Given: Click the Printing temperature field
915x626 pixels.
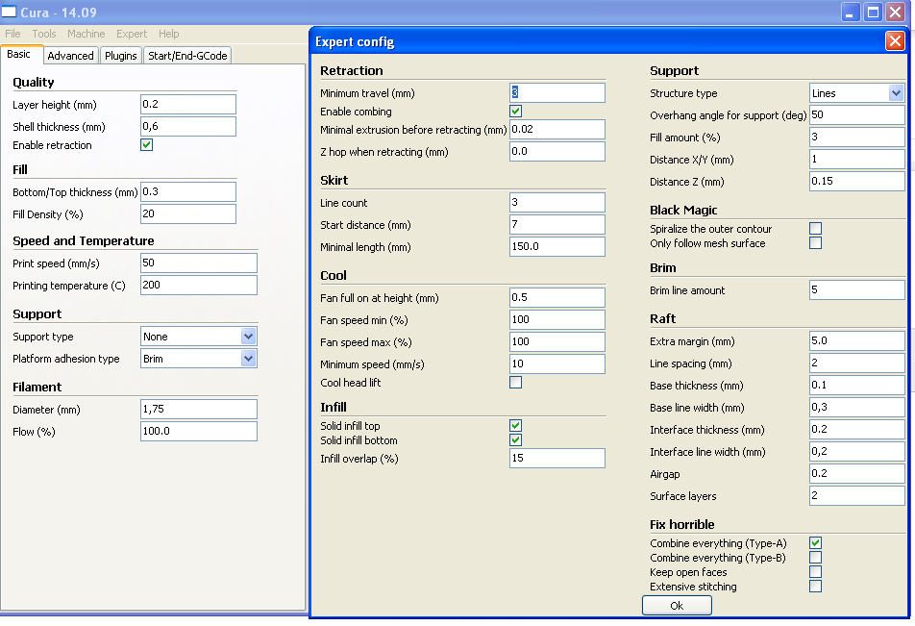Looking at the screenshot, I should (198, 286).
